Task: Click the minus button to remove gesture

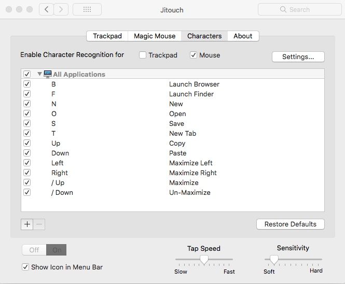Action: pos(39,224)
